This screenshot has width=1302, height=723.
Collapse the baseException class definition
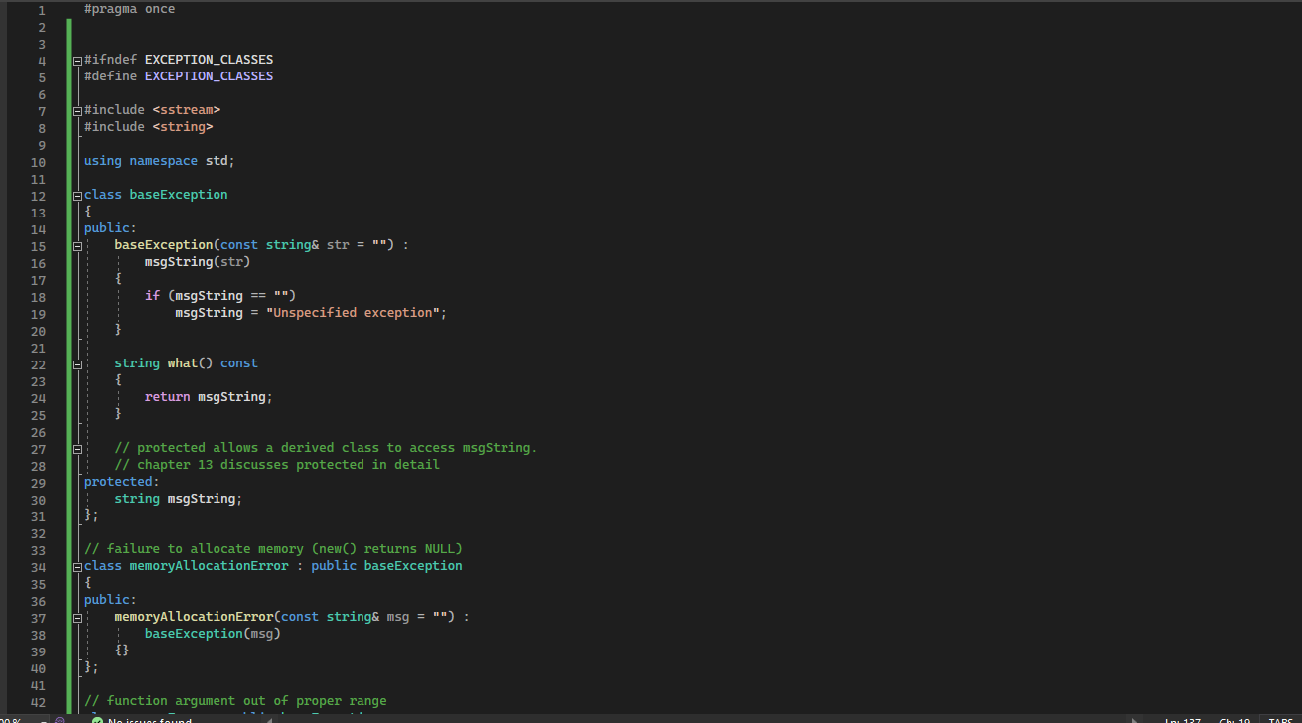pos(76,196)
